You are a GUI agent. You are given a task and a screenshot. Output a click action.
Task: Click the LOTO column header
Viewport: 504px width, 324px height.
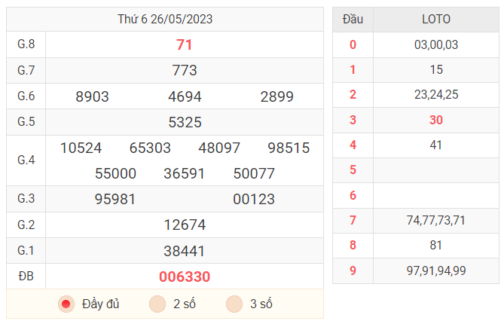[x=436, y=20]
